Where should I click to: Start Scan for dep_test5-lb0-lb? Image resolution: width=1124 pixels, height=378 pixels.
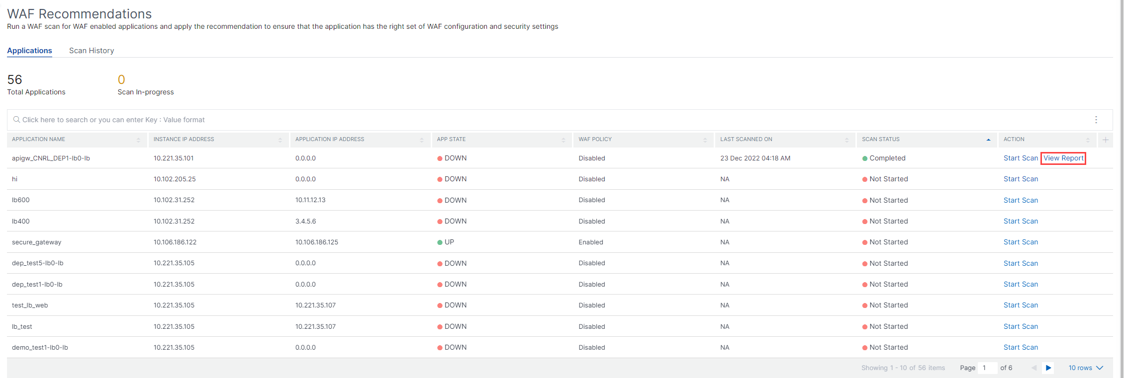[x=1021, y=263]
